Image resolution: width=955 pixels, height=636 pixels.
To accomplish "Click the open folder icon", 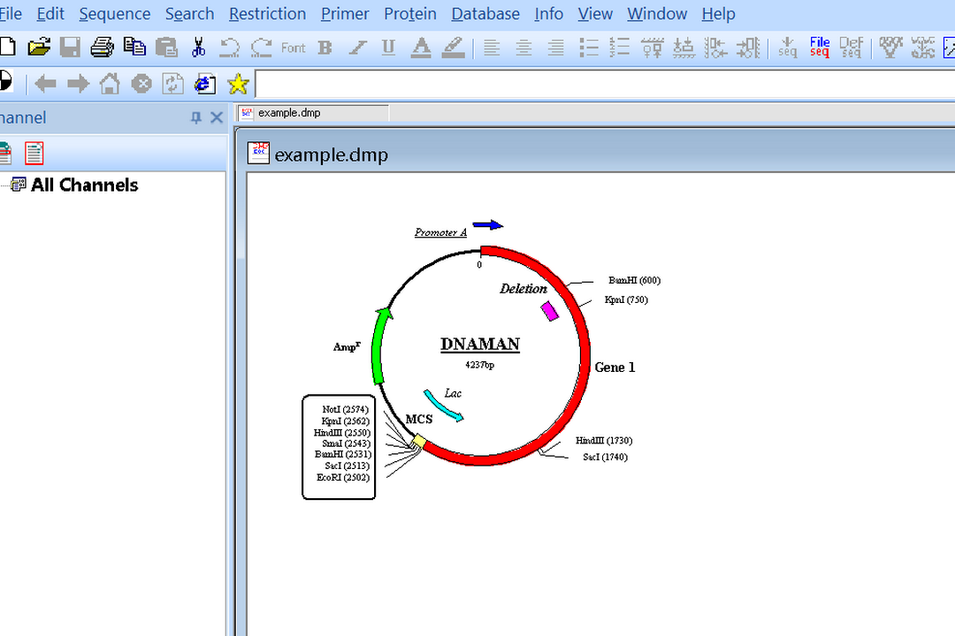I will pos(39,47).
